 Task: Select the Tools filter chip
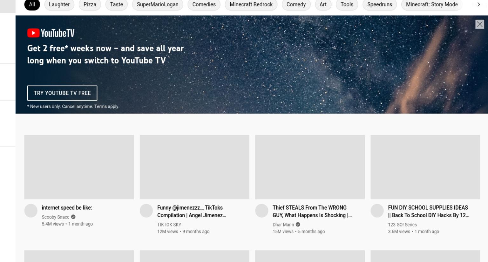coord(347,4)
